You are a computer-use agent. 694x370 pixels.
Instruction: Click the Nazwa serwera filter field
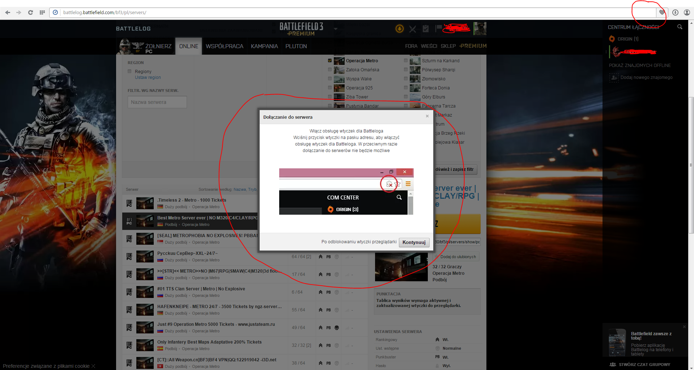coord(157,102)
